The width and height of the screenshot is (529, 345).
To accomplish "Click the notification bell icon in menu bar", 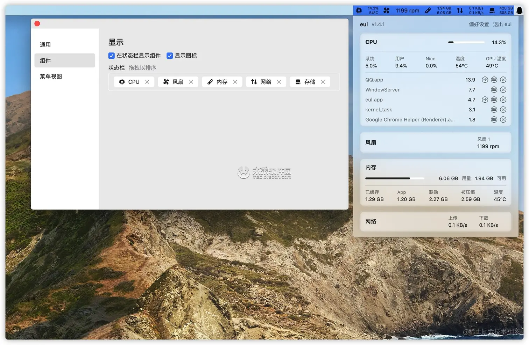I will click(x=520, y=10).
